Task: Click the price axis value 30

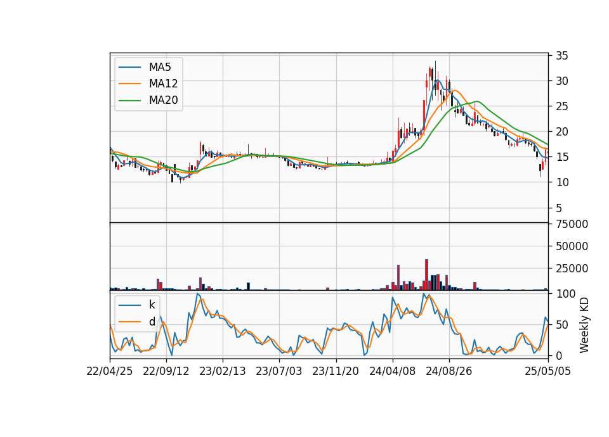Action: [562, 81]
